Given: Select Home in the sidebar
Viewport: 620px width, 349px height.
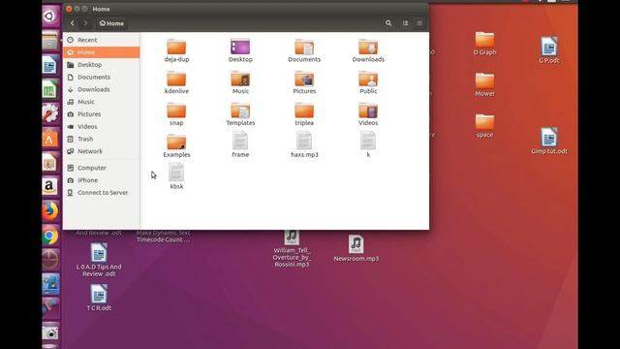Looking at the screenshot, I should tap(101, 52).
